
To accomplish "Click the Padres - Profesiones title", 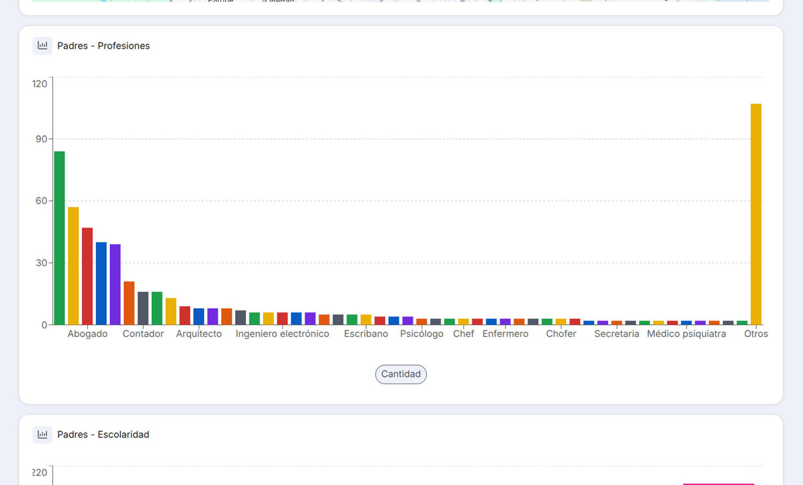I will [104, 46].
